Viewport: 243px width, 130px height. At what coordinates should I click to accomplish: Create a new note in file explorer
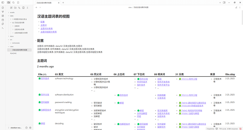coord(11,8)
